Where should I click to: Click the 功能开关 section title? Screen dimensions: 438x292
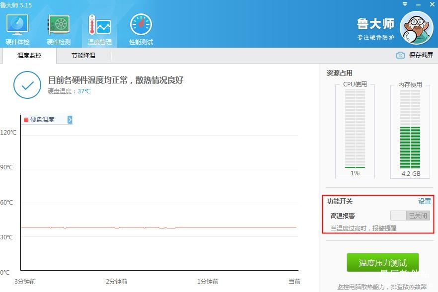340,201
